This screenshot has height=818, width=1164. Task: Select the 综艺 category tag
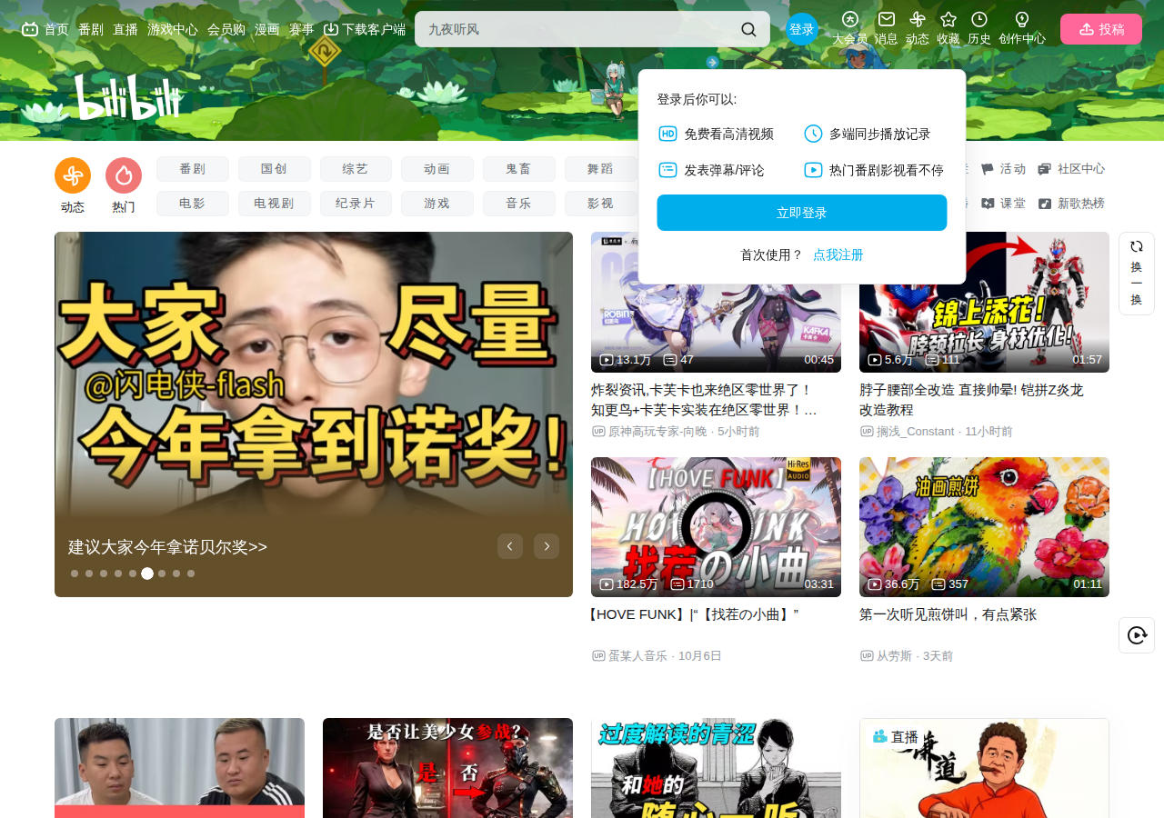pyautogui.click(x=356, y=169)
